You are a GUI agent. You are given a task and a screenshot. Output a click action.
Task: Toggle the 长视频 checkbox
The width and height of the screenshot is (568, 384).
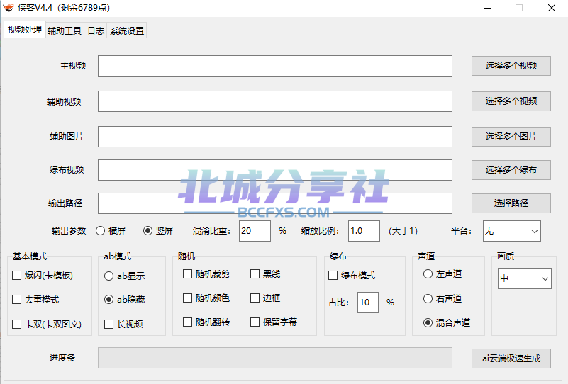(x=108, y=324)
